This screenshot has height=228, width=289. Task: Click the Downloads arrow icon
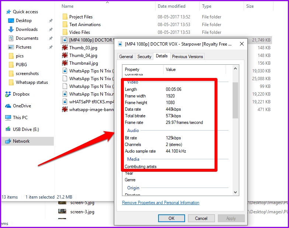coord(11,29)
